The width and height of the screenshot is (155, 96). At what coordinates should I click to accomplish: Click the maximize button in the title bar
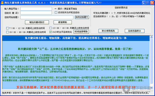coord(148,3)
